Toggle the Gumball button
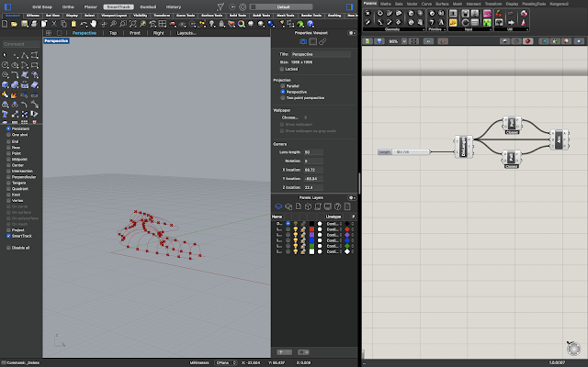This screenshot has height=367, width=588. click(x=148, y=6)
